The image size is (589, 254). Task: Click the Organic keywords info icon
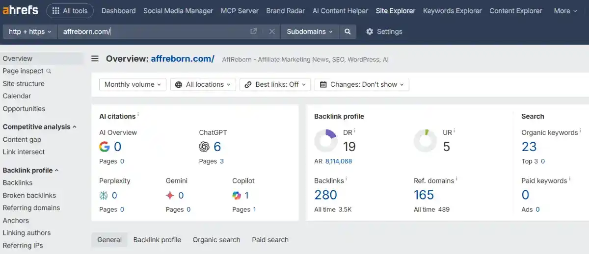click(580, 131)
